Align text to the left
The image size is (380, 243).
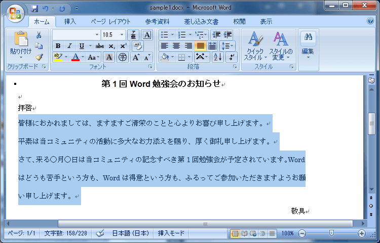[165, 46]
